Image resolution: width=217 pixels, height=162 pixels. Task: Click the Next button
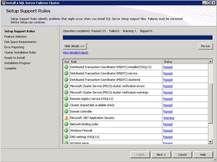pyautogui.click(x=161, y=155)
